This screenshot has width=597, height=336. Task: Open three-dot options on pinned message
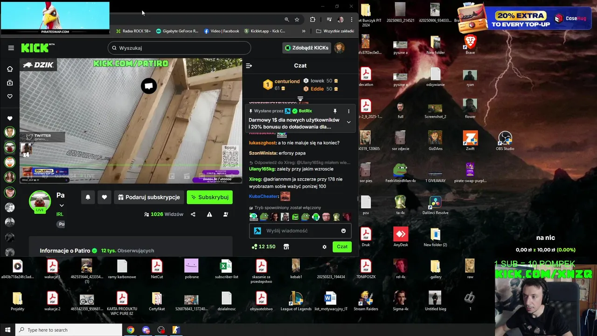click(x=348, y=111)
